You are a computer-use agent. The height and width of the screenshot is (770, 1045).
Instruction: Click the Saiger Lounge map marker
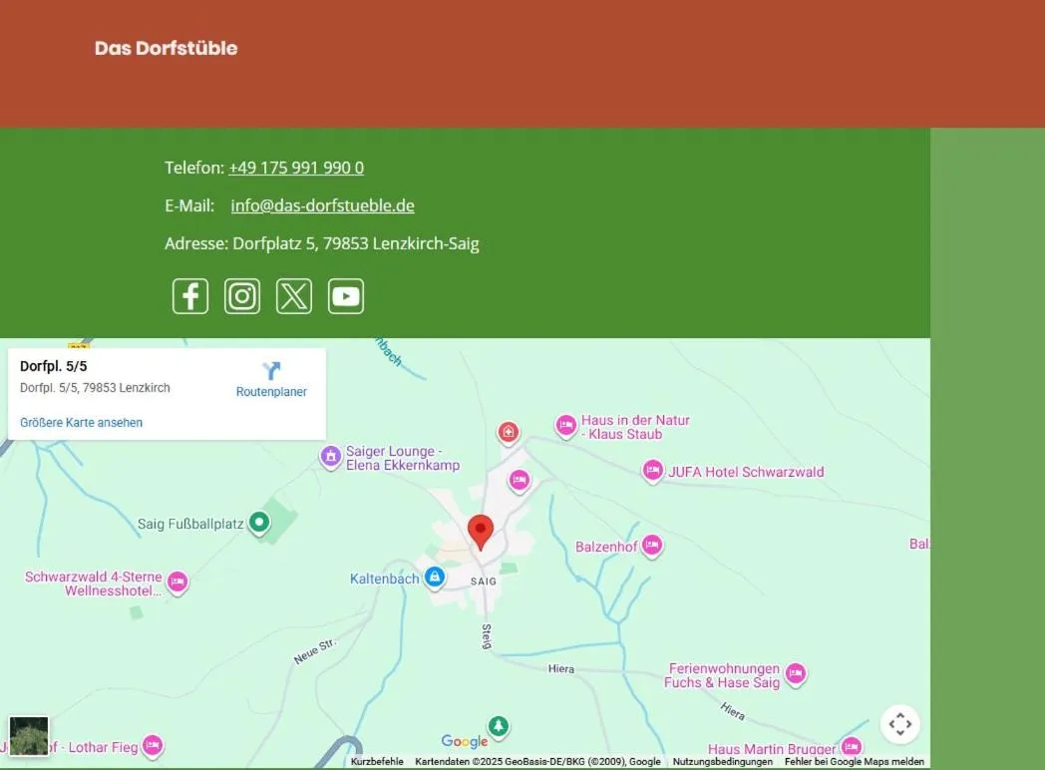click(x=331, y=457)
